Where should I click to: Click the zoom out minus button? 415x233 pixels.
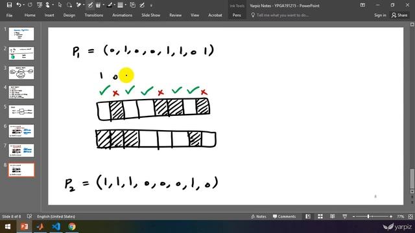tap(353, 216)
